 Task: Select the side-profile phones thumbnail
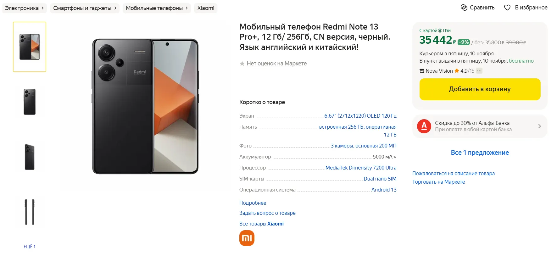[x=30, y=212]
